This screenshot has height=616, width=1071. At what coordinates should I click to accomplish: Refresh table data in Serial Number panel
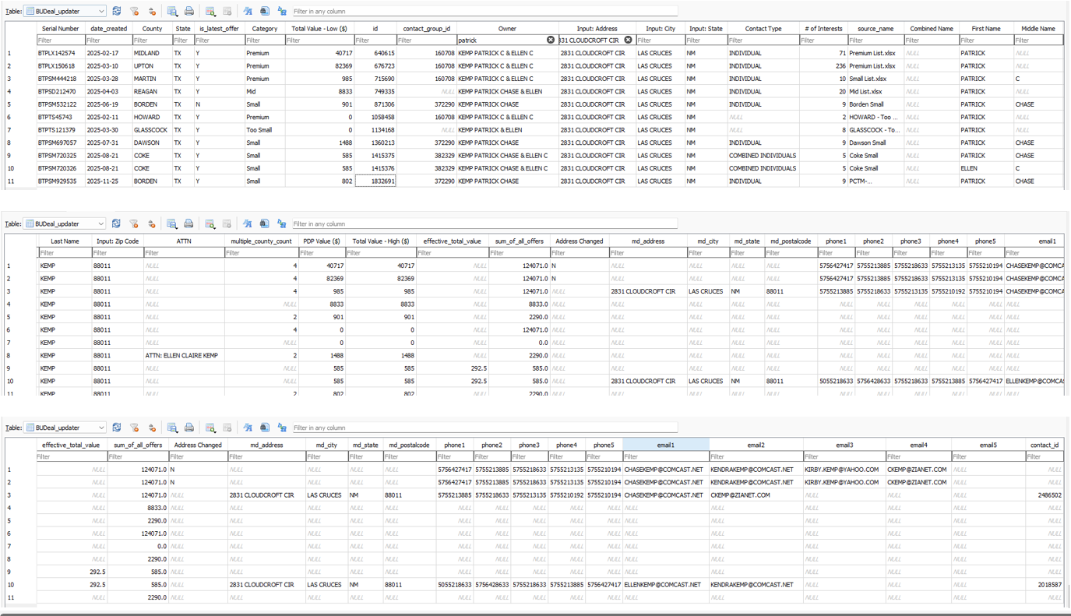(117, 11)
